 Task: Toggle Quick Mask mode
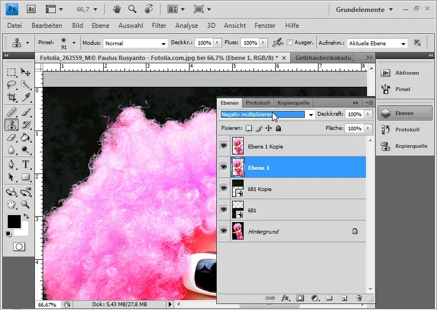tap(19, 247)
